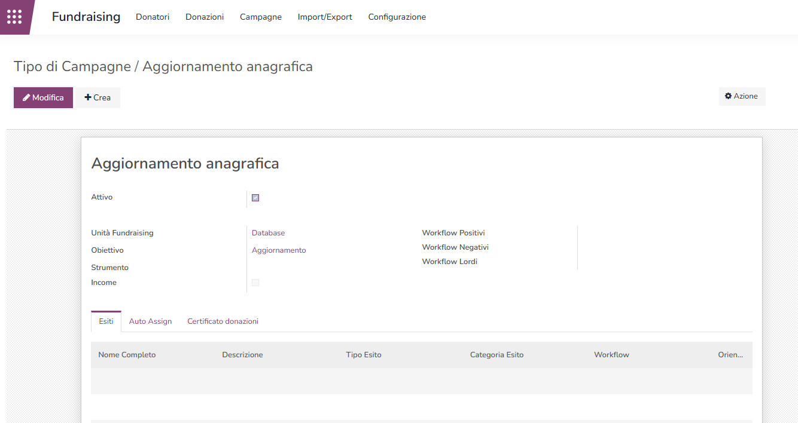
Task: Click the Aggiornamento anagrafica form title
Action: 185,164
